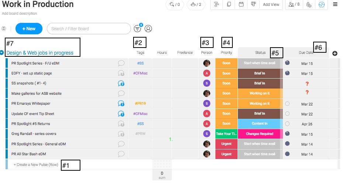Click the Search / Filter Board field
The width and height of the screenshot is (346, 184).
89,29
